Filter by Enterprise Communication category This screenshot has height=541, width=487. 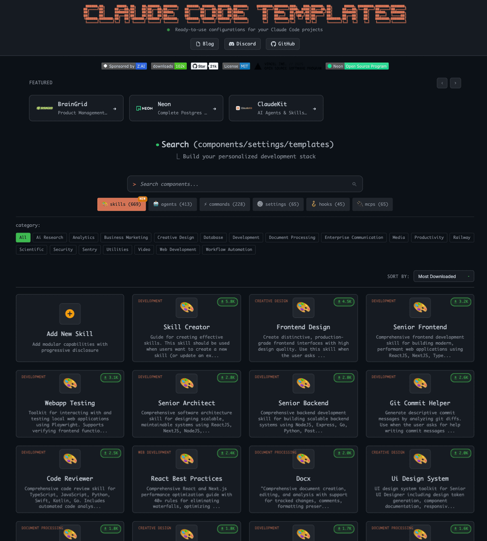point(354,237)
